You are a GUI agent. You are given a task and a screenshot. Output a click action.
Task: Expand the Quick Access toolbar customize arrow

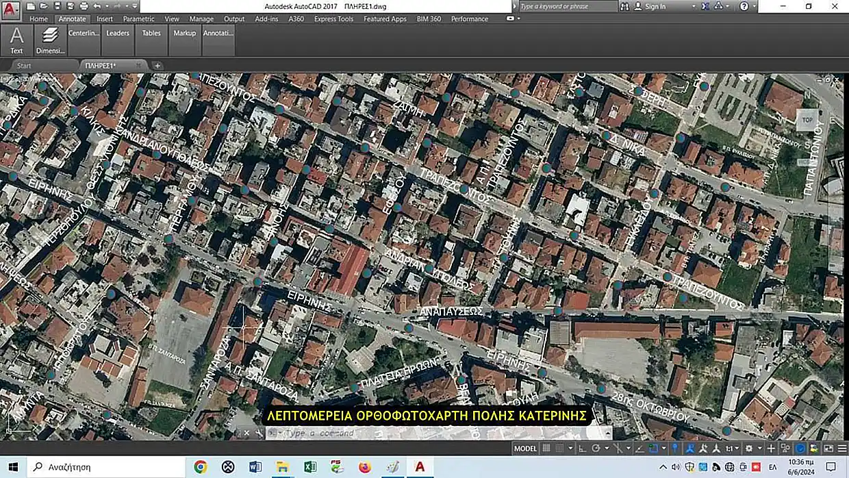coord(135,6)
